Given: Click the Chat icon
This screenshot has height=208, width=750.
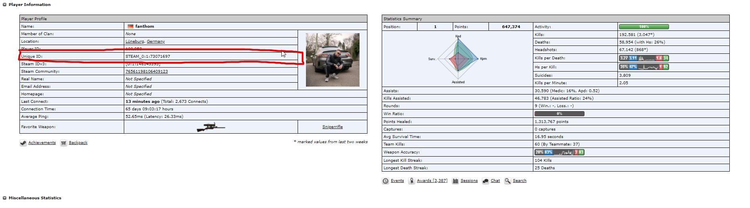Looking at the screenshot, I should tap(486, 181).
